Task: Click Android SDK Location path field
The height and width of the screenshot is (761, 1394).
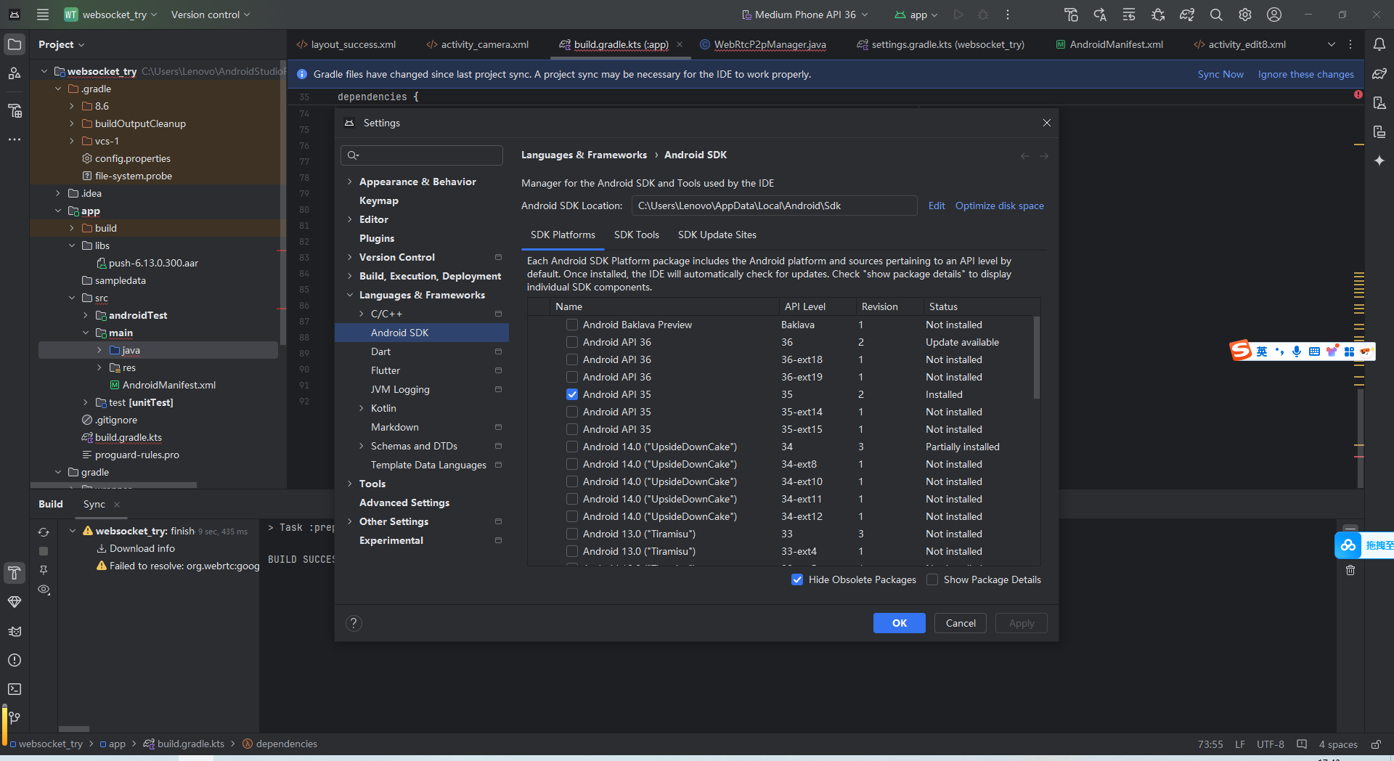Action: pyautogui.click(x=774, y=205)
